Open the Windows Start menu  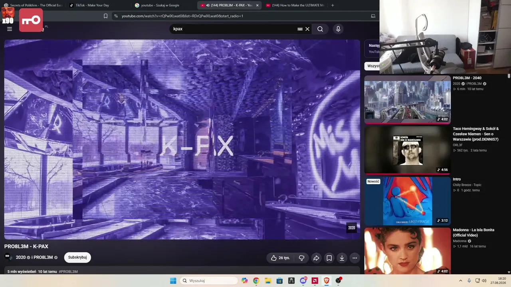pos(173,281)
